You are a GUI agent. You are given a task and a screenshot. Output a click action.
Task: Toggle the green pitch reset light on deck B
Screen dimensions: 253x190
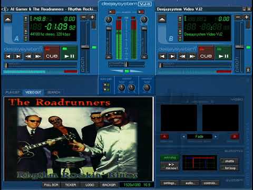248,47
